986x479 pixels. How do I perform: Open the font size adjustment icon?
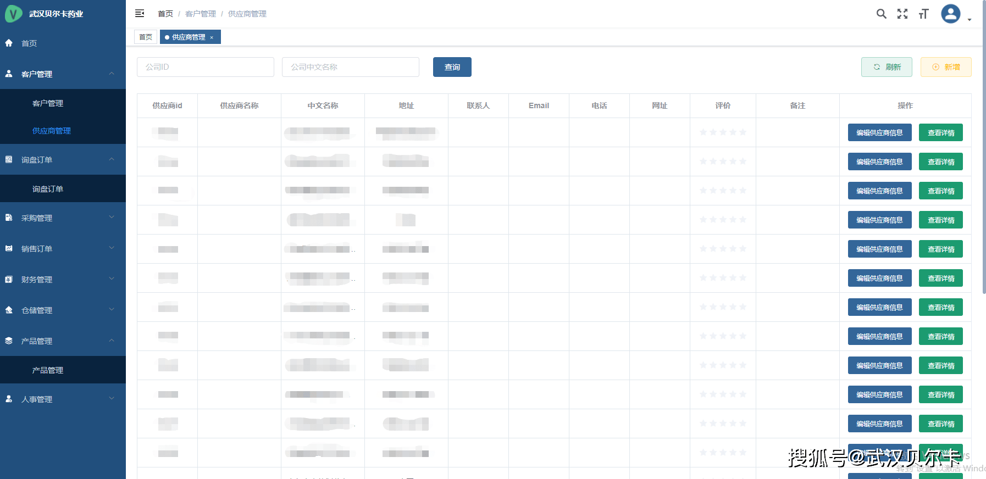coord(923,14)
